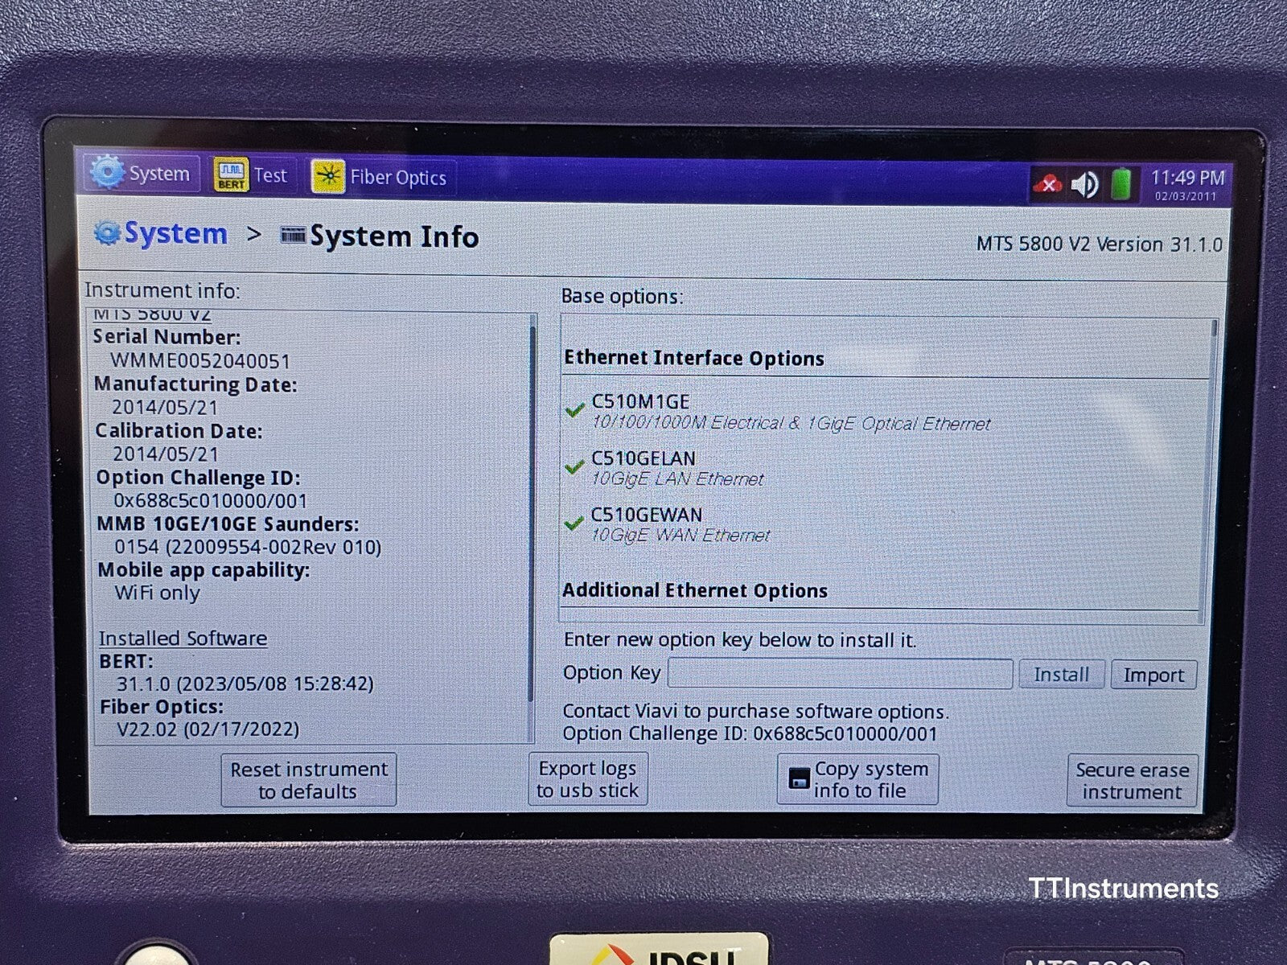The width and height of the screenshot is (1287, 965).
Task: Click the System Info memory chip icon
Action: coord(293,235)
